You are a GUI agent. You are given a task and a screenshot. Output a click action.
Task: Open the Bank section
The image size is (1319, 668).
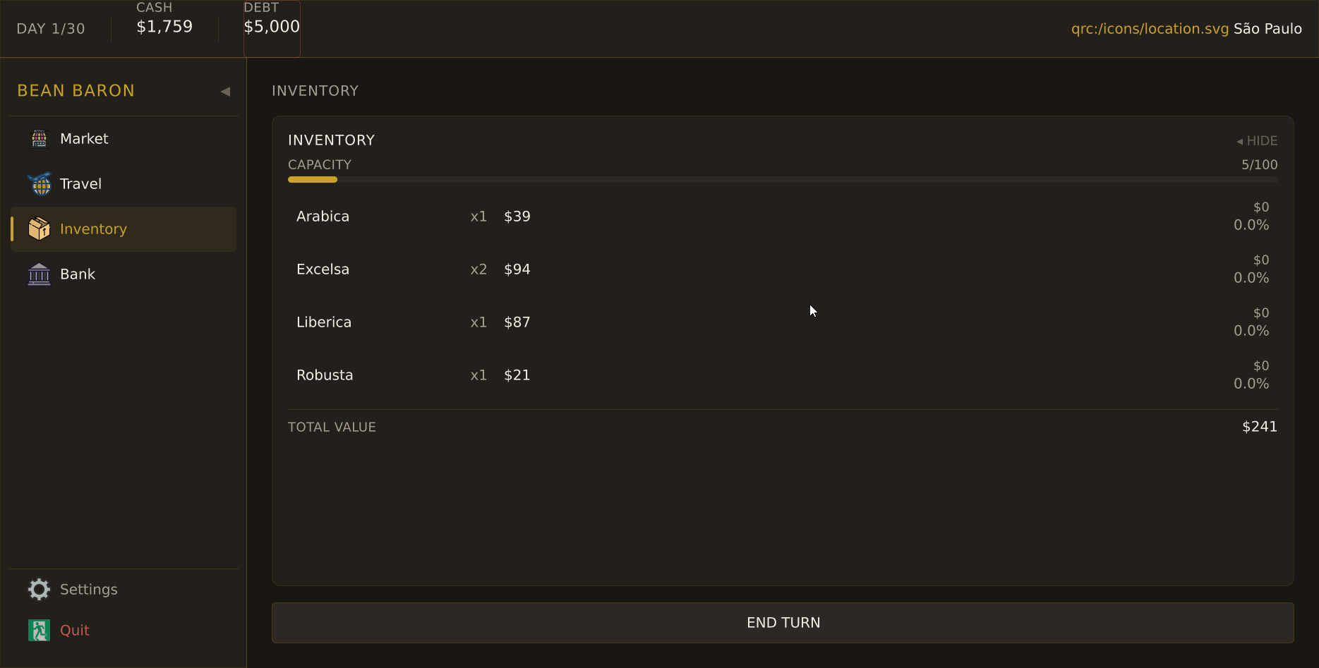(78, 274)
